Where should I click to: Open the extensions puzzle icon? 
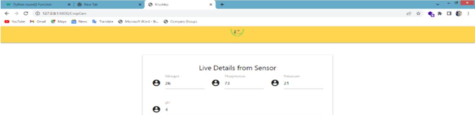pos(440,14)
